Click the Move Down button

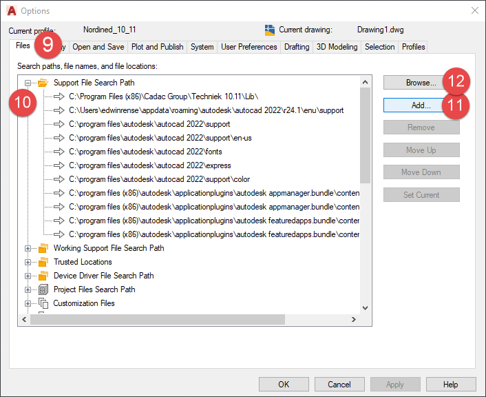[x=421, y=172]
